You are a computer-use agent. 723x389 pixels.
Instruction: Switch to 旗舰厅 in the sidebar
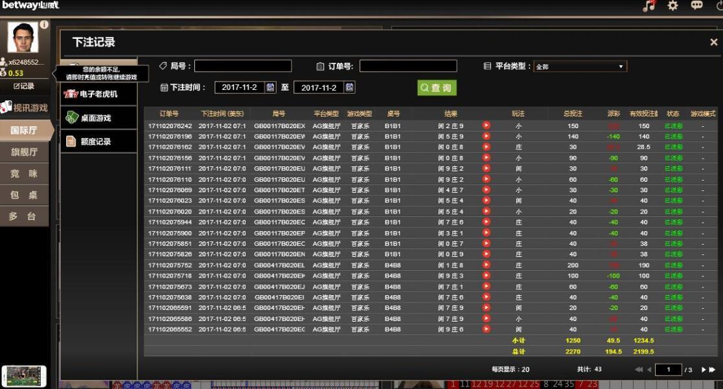[x=24, y=152]
